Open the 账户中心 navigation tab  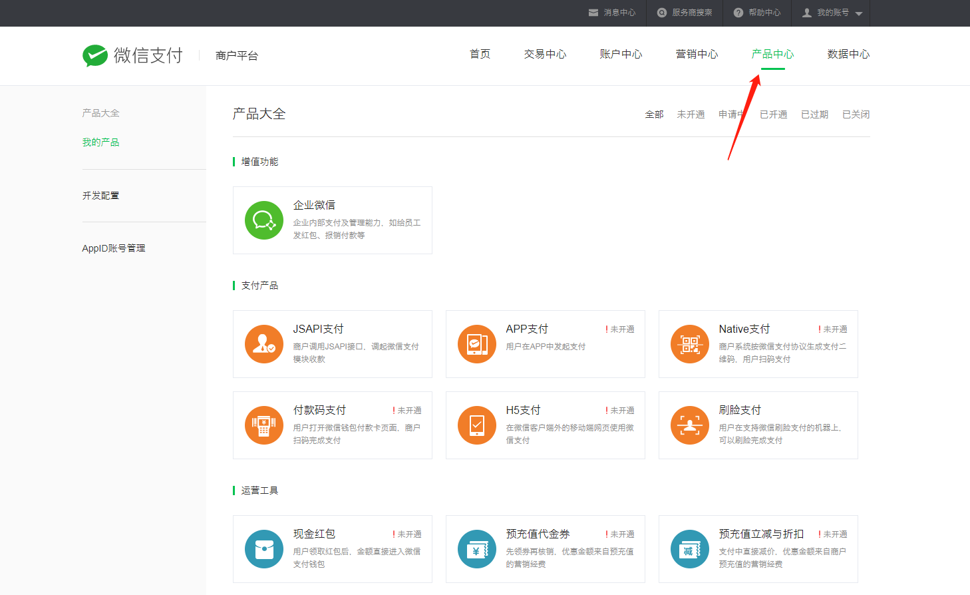pyautogui.click(x=621, y=54)
